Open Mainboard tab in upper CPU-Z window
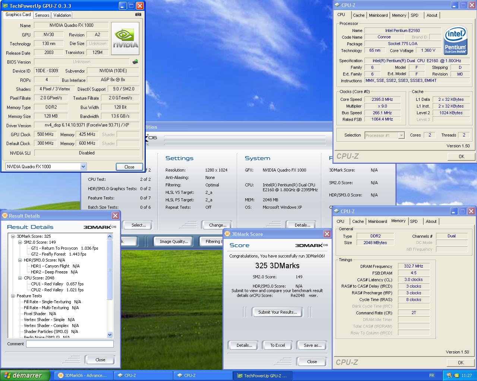 378,15
